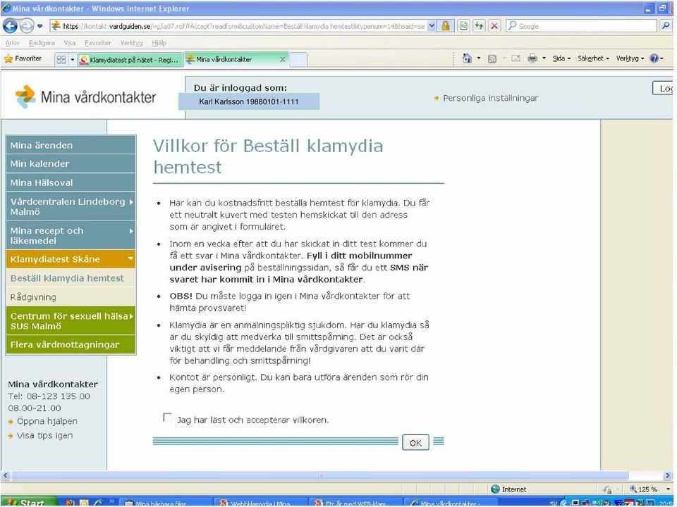Click the search magnifier button
Viewport: 677px width, 507px height.
pyautogui.click(x=666, y=26)
